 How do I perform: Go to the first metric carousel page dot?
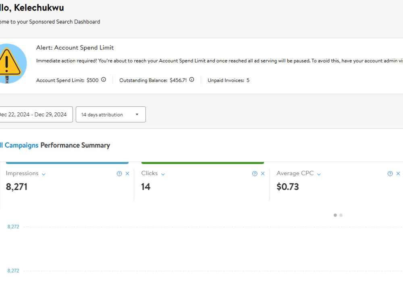335,215
